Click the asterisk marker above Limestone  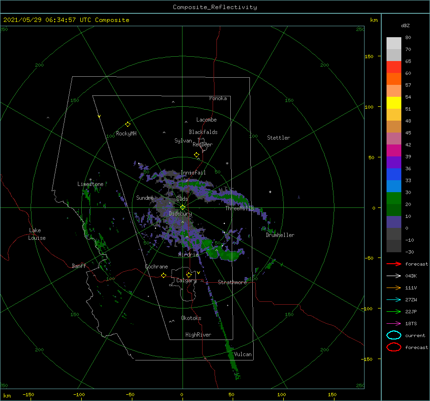tap(90, 180)
